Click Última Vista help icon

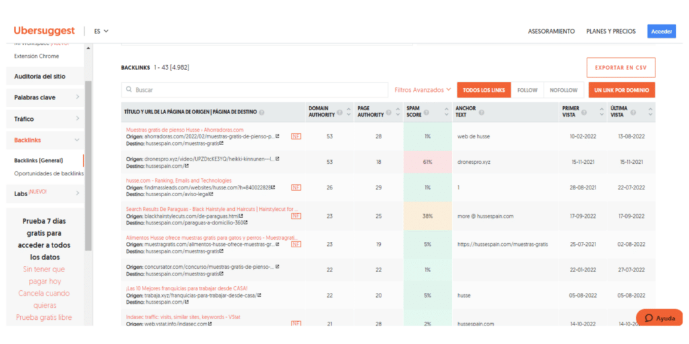pos(632,113)
